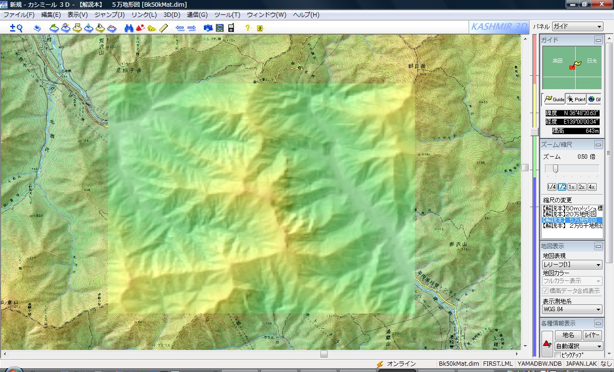Click the left-pointing blue arrow toolbar icon
This screenshot has width=614, height=372.
coord(180,28)
